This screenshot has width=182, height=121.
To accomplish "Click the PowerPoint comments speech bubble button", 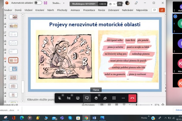I will click(155, 10).
